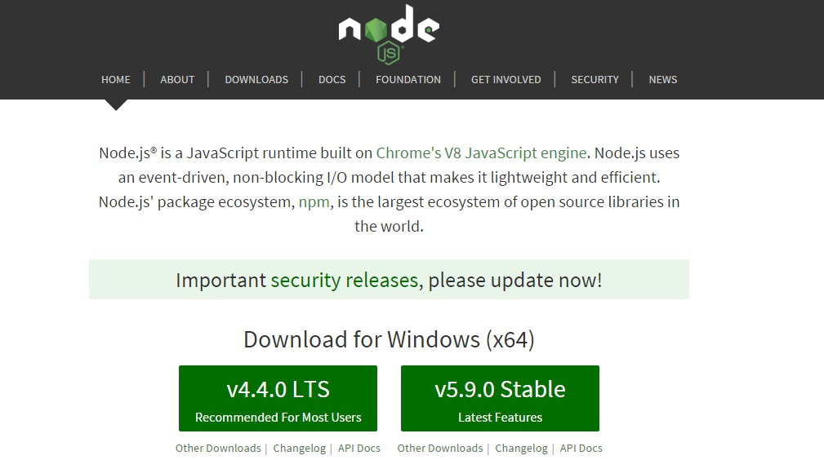Screen dimensions: 824x460
Task: Open the npm link
Action: click(x=314, y=202)
